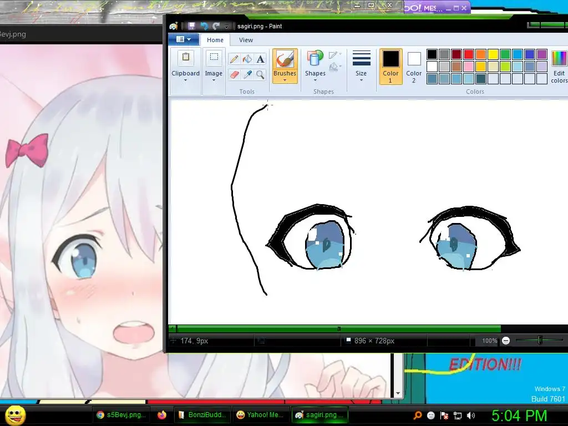
Task: Pick the yellow color swatch
Action: (493, 54)
